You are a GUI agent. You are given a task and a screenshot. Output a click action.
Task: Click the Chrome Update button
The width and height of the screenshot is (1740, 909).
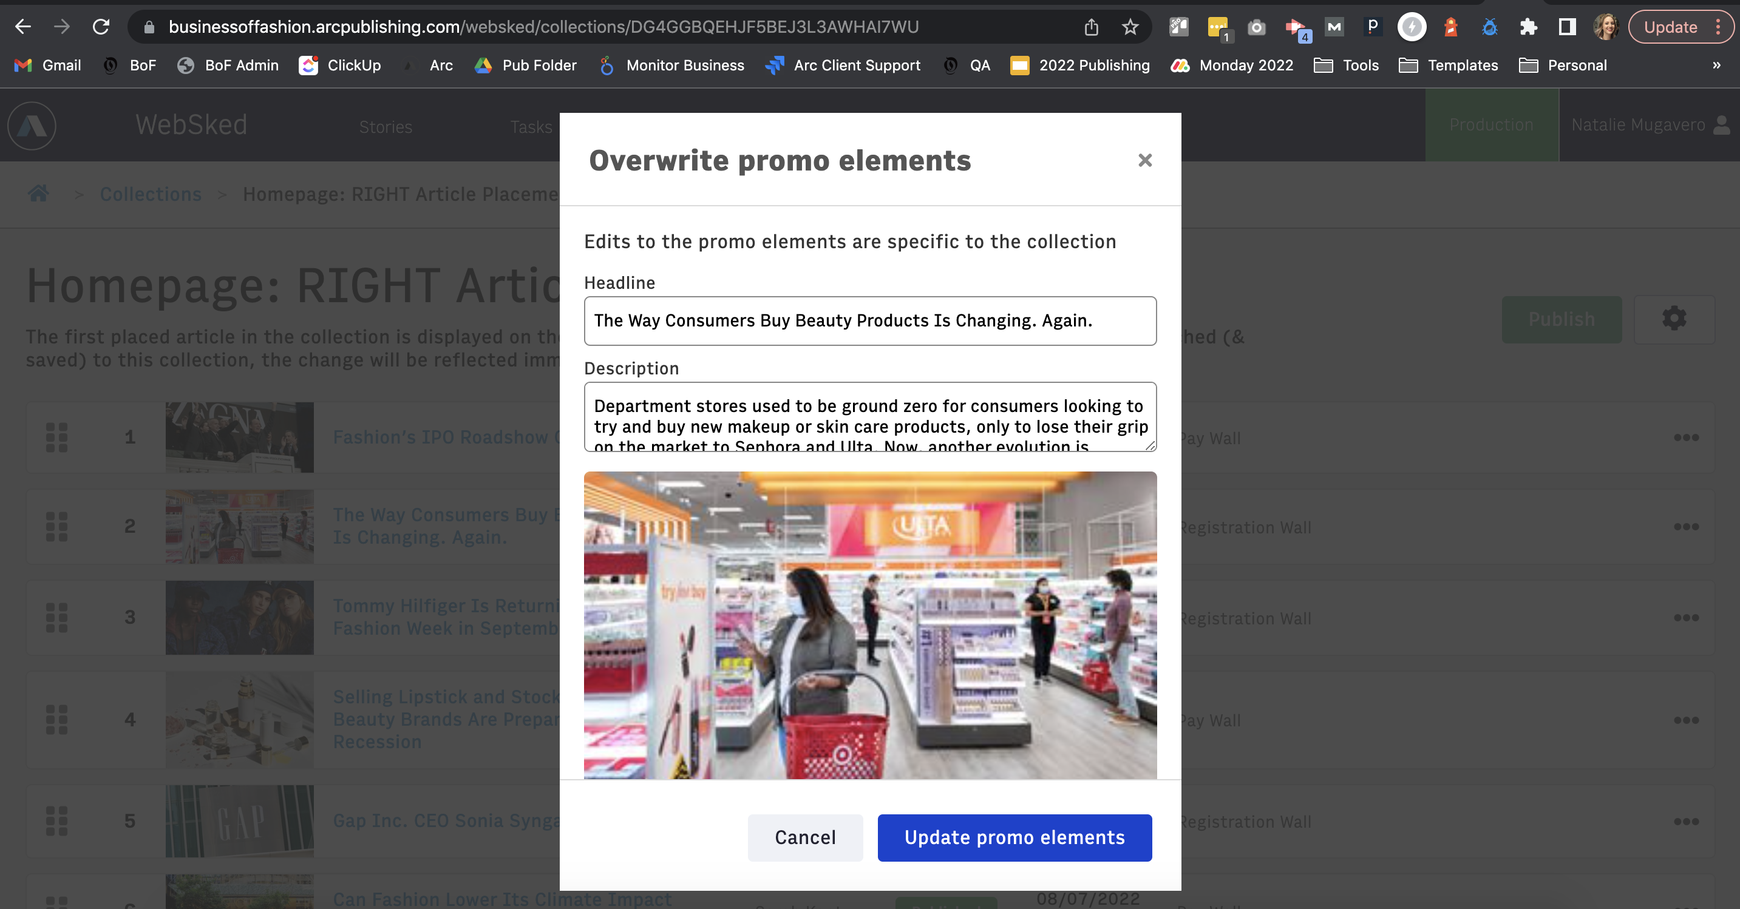1670,27
